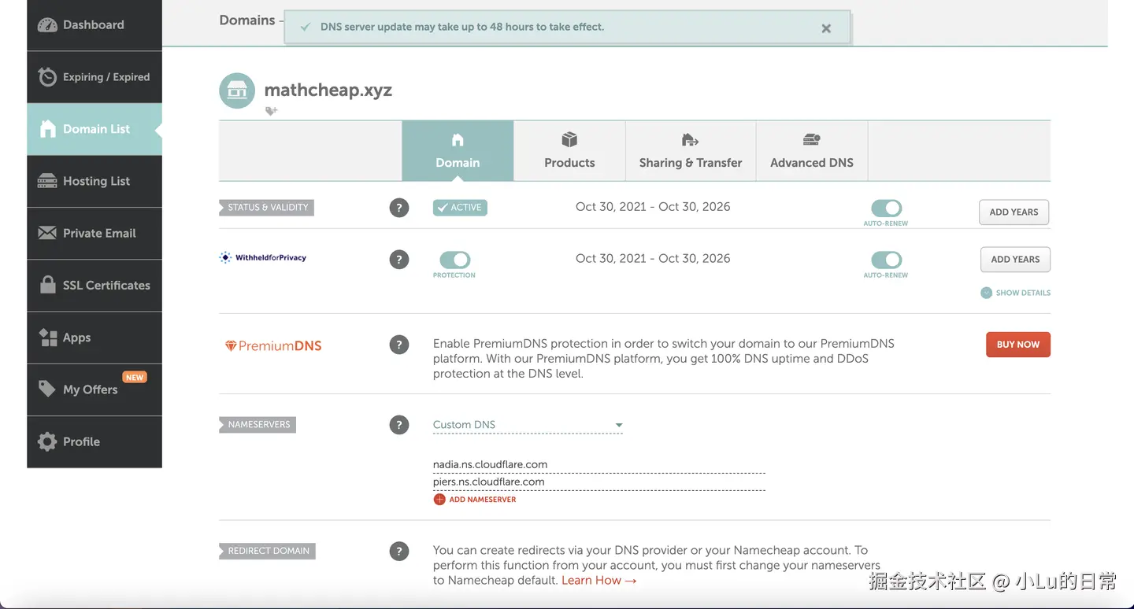Switch to Sharing & Transfer tab
Image resolution: width=1134 pixels, height=609 pixels.
point(691,151)
